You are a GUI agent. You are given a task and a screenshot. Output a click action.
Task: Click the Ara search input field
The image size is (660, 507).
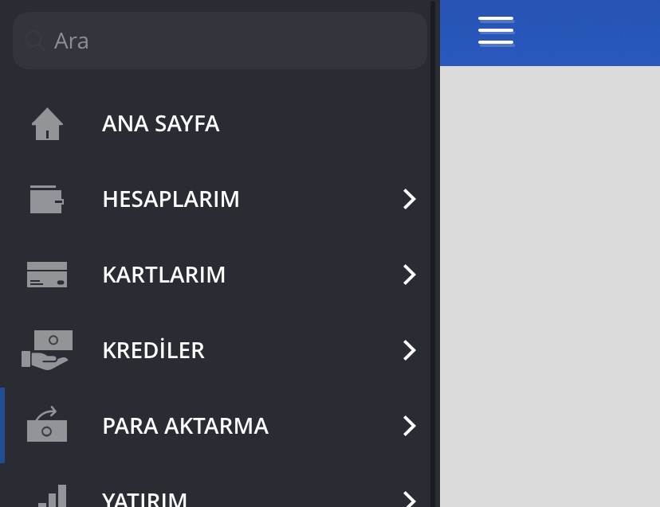click(220, 41)
